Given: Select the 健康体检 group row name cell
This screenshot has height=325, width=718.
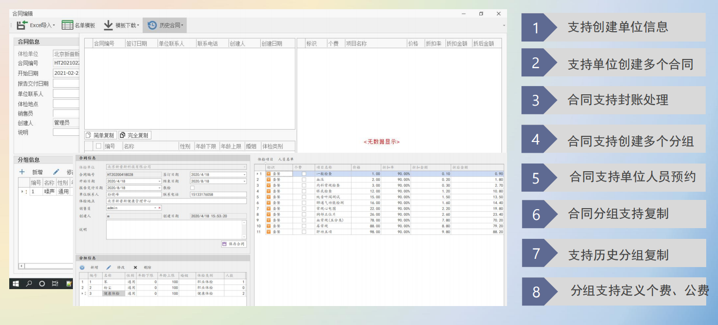Looking at the screenshot, I should [x=113, y=294].
